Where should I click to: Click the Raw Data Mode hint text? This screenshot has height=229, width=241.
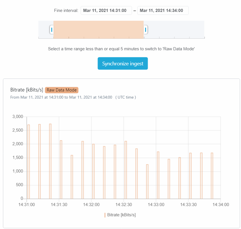121,49
